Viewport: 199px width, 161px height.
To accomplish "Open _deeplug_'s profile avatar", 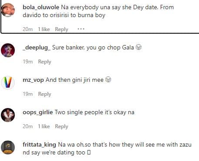I will 8,50.
